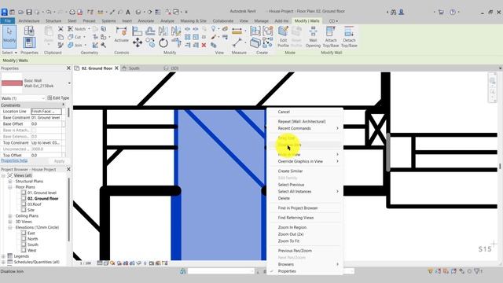The height and width of the screenshot is (283, 503).
Task: Choose Find in Project Browser
Action: [298, 208]
